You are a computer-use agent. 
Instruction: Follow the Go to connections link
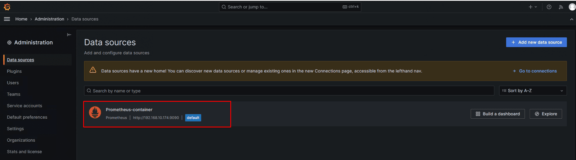(x=535, y=71)
